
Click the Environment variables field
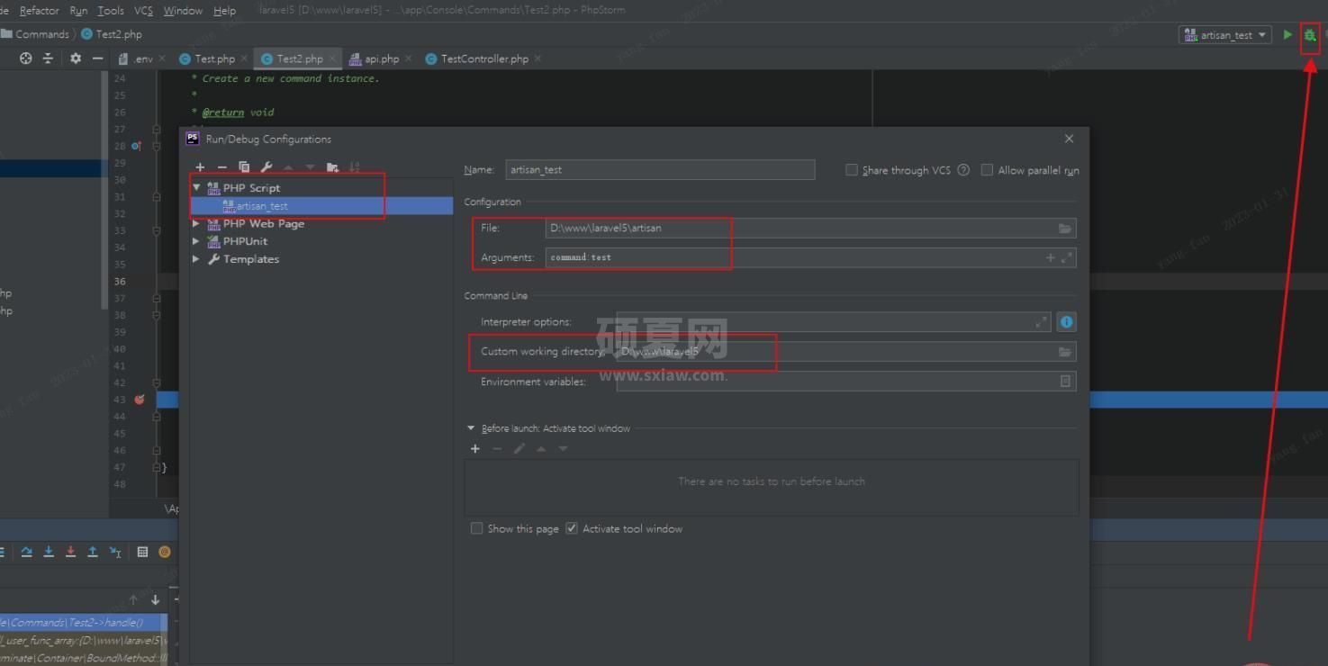point(846,382)
